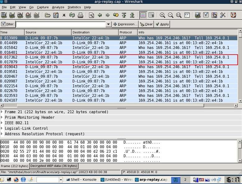Find a packet with magnifier-on-page icon

point(91,15)
